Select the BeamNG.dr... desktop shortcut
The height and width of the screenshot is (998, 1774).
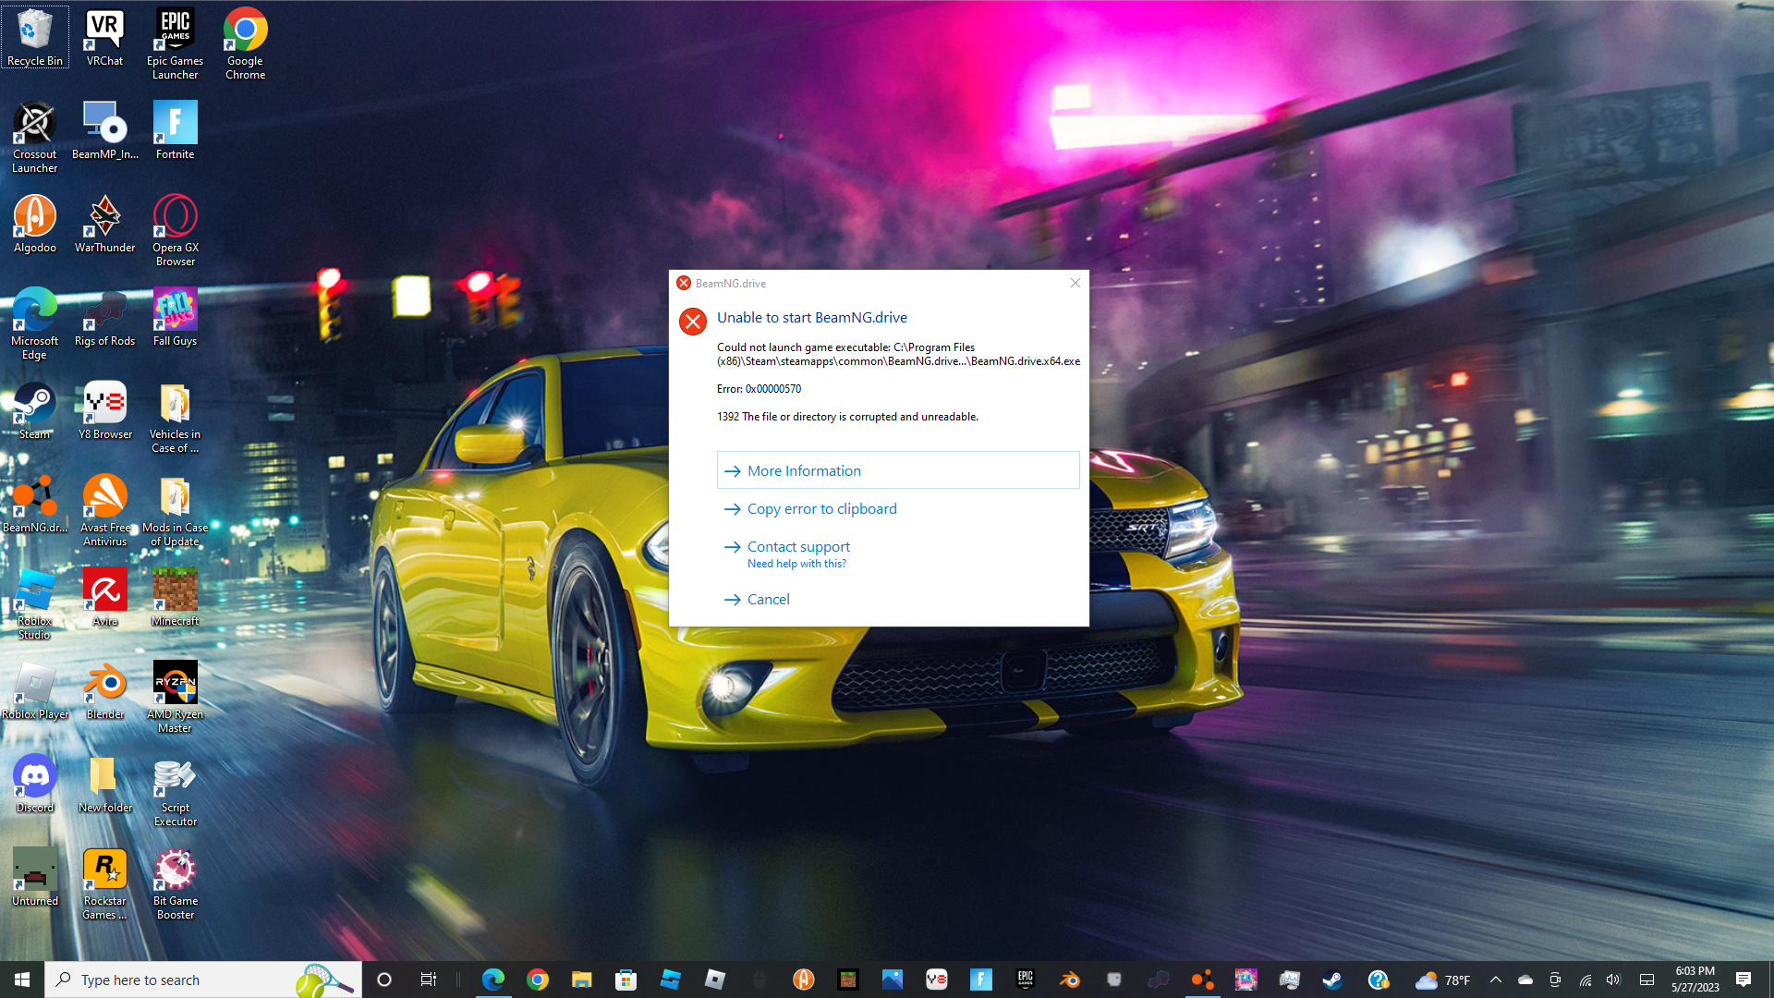coord(35,504)
